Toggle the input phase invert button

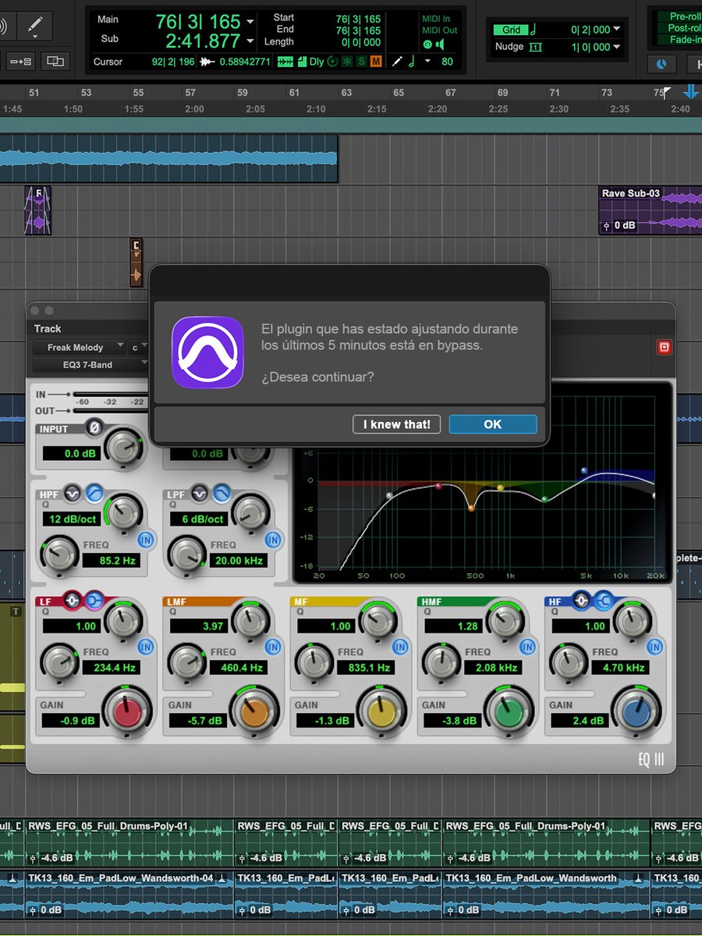94,427
